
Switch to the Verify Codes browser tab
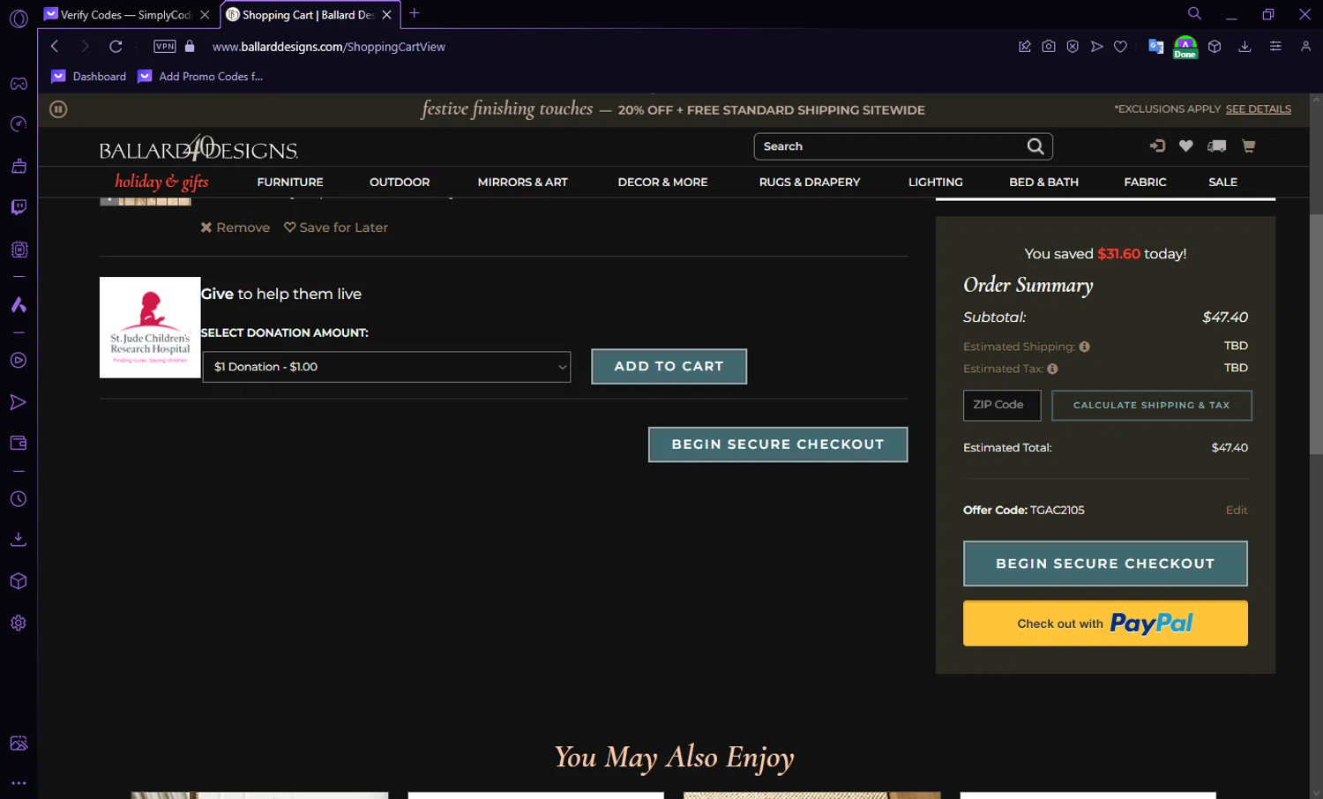125,15
